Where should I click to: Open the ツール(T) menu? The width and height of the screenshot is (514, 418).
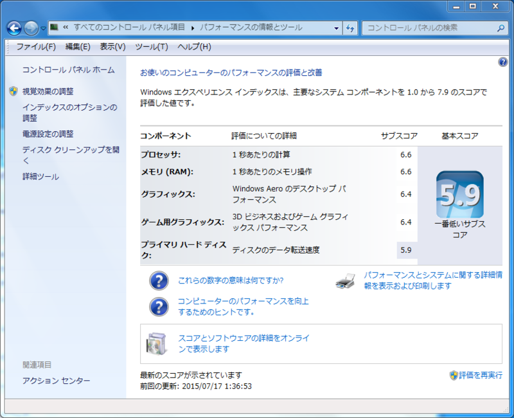[x=152, y=47]
